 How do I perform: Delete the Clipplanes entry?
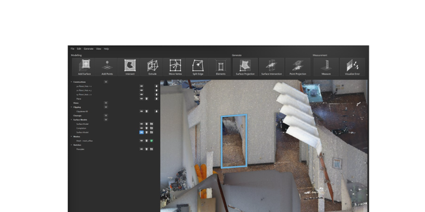tap(147, 111)
